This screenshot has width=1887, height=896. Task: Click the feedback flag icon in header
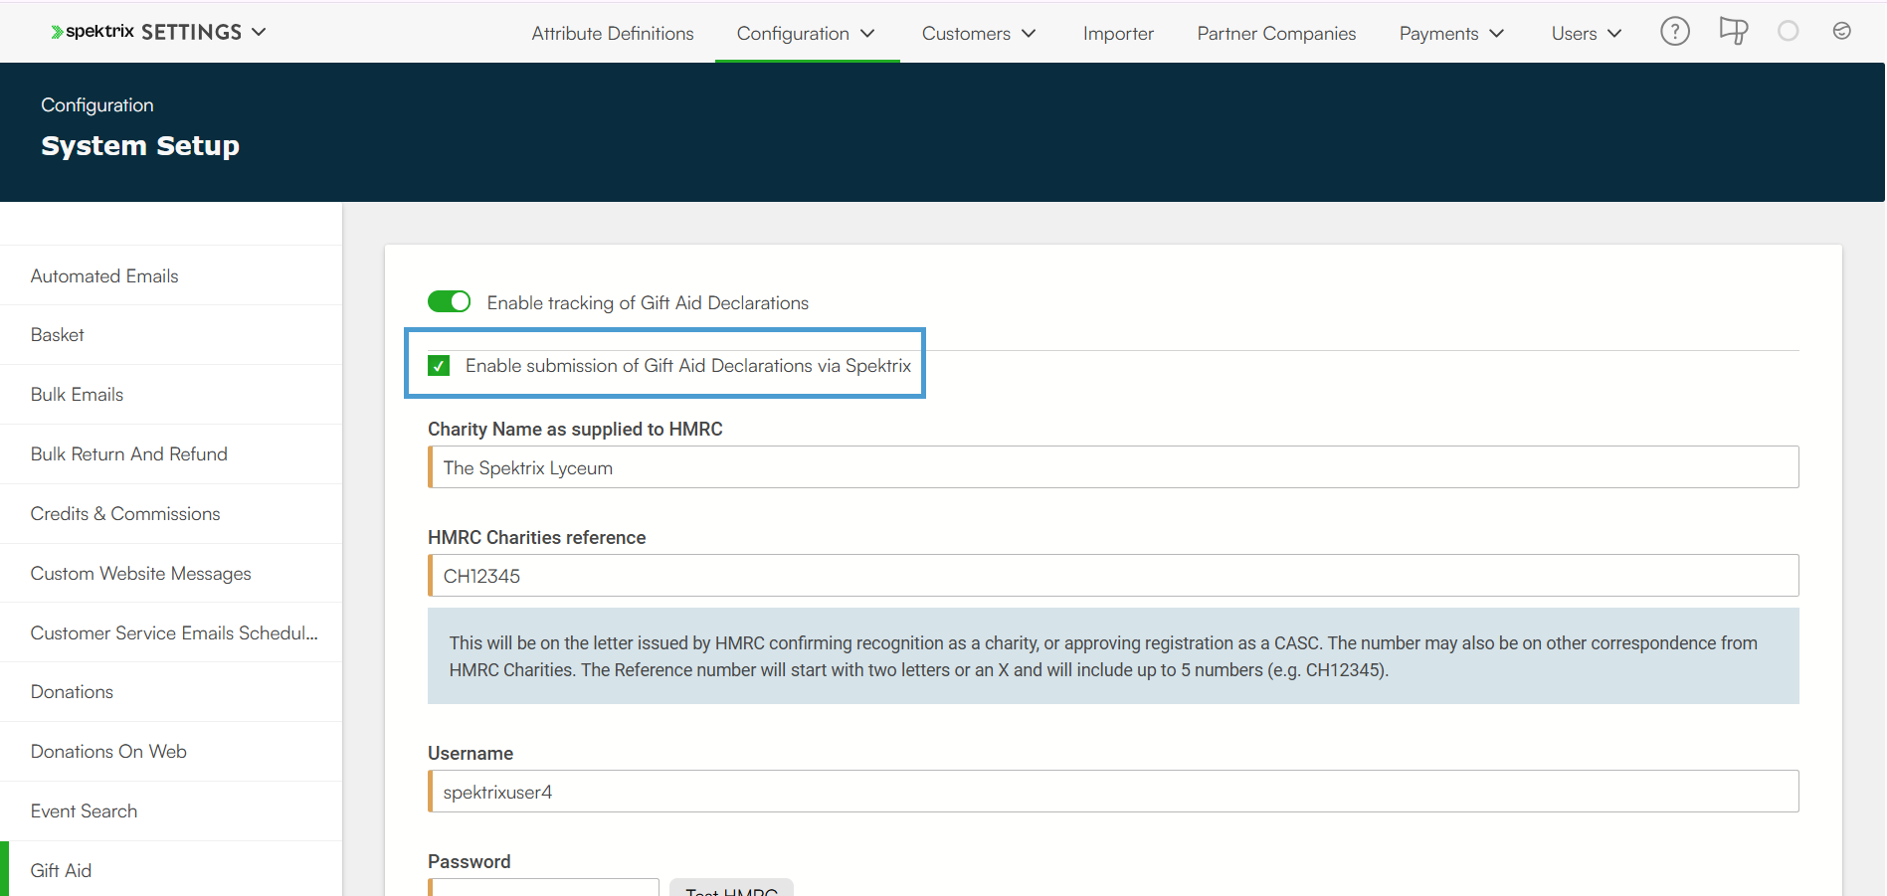tap(1734, 32)
